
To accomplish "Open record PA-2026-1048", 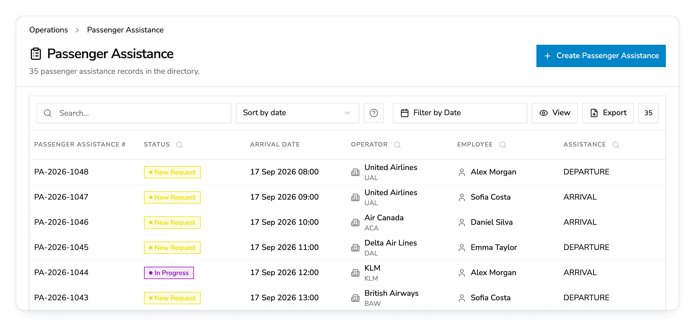I will click(x=61, y=172).
